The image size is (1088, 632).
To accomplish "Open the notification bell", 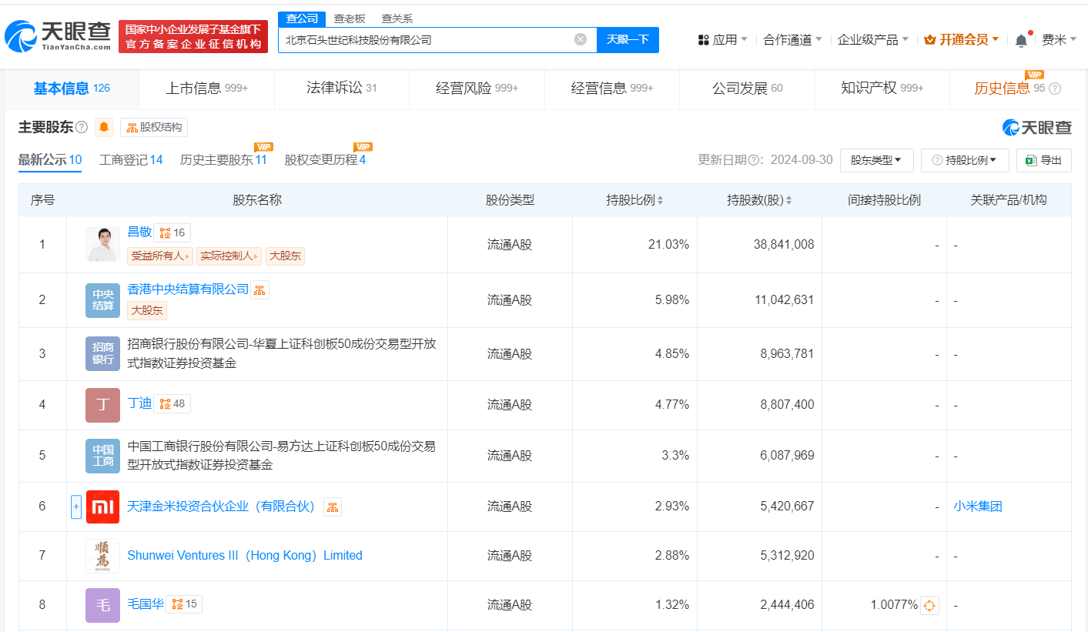I will click(x=1021, y=40).
